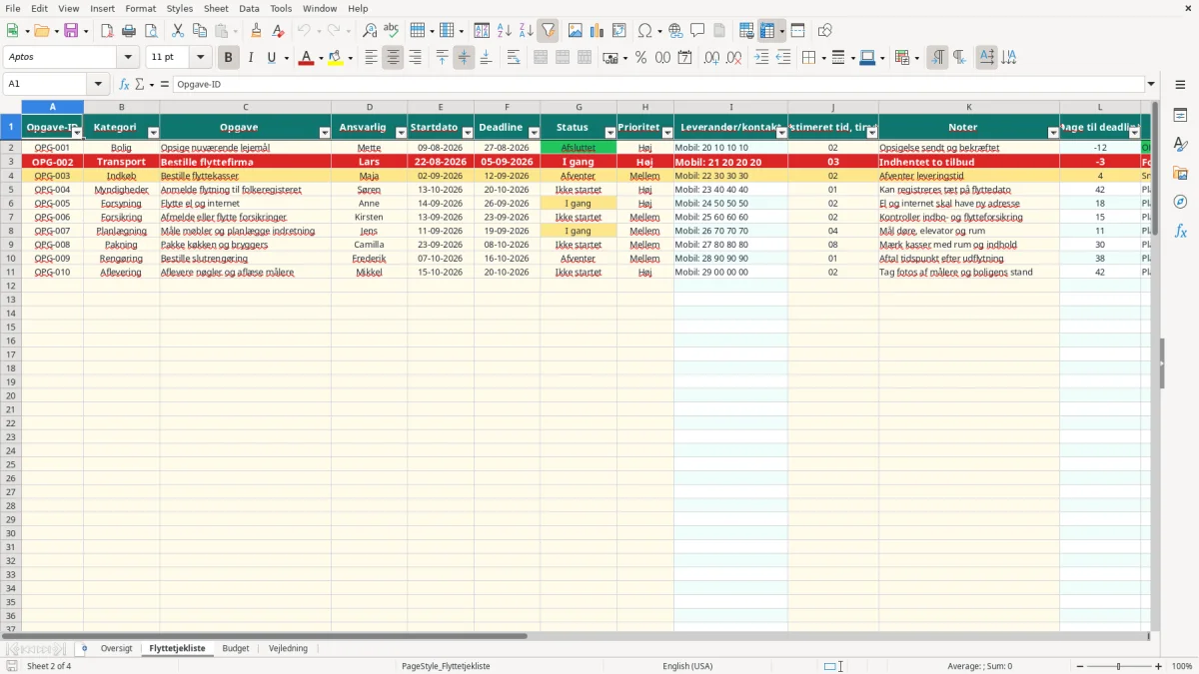Switch to the Budget sheet tab
This screenshot has width=1199, height=674.
click(236, 649)
